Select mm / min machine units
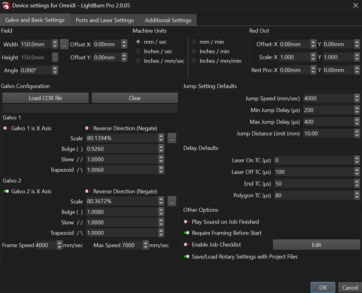Image resolution: width=362 pixels, height=293 pixels. pos(194,42)
